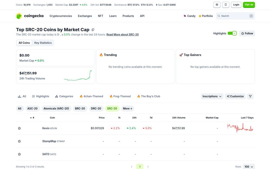The height and width of the screenshot is (169, 271).
Task: Sort by the Price column header
Action: click(x=102, y=118)
